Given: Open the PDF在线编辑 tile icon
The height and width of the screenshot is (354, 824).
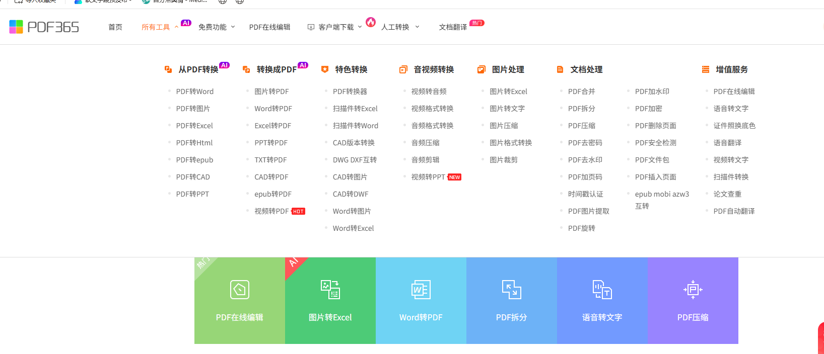Looking at the screenshot, I should click(240, 290).
